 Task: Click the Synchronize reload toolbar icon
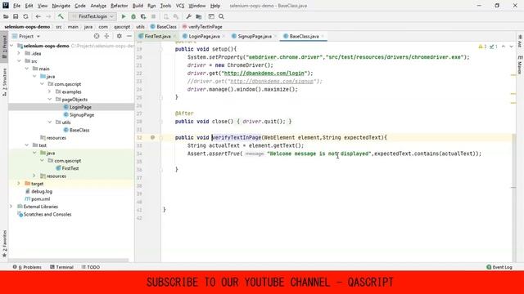tap(25, 16)
